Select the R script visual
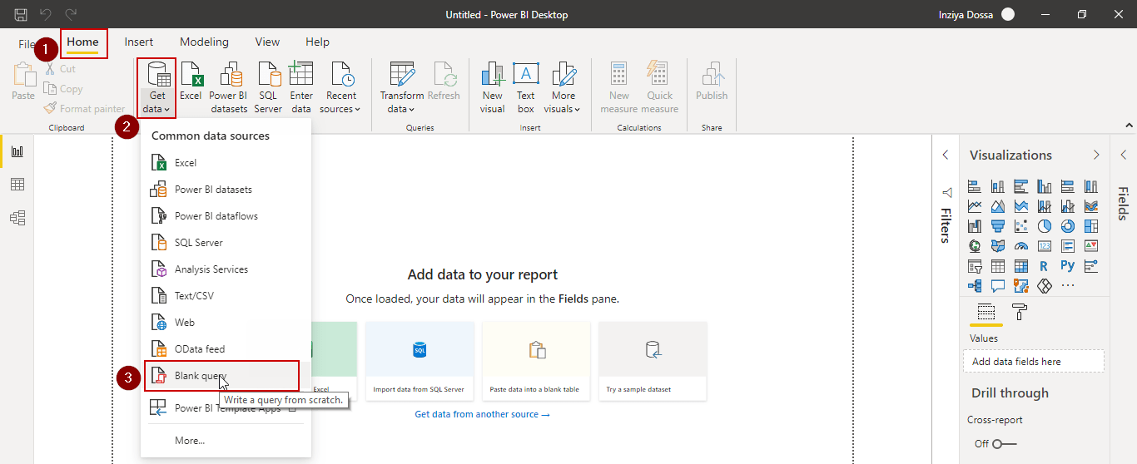 click(1044, 266)
